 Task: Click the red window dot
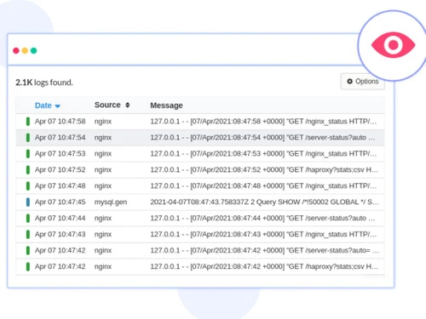16,50
